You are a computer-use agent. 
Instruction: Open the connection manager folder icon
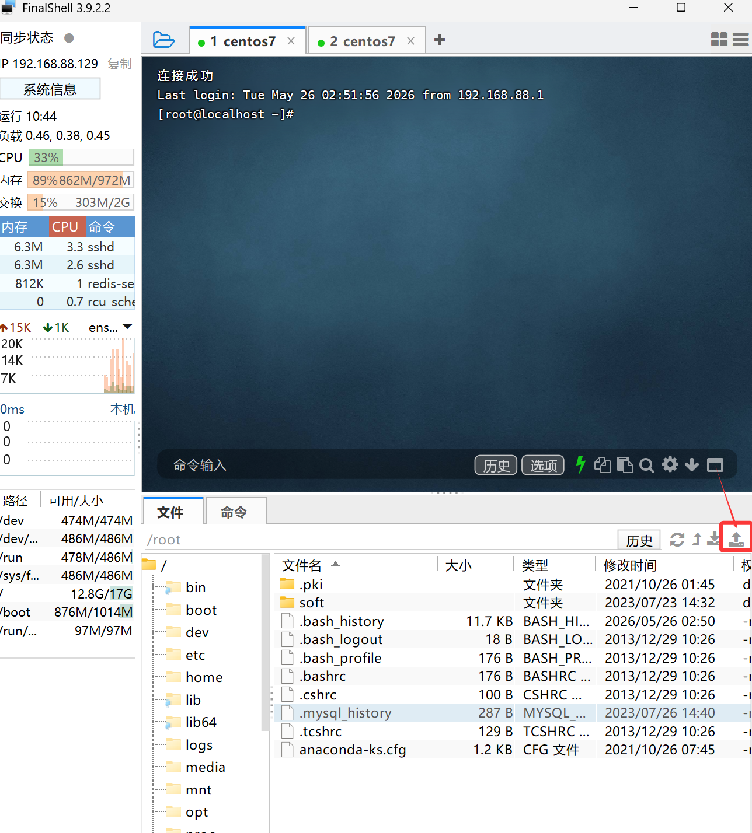163,40
